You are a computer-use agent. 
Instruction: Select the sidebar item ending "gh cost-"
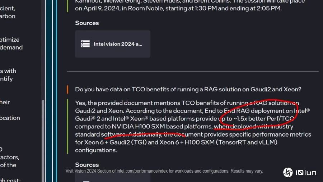(10, 180)
